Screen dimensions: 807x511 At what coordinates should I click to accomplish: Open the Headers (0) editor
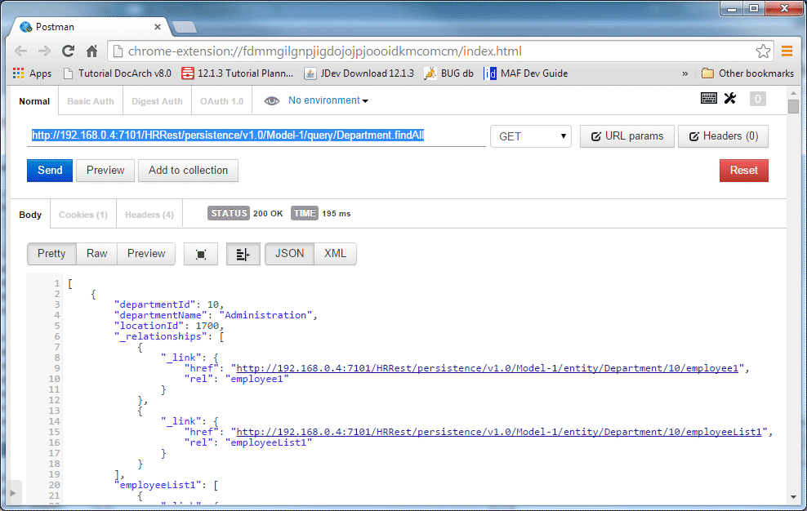pos(723,136)
